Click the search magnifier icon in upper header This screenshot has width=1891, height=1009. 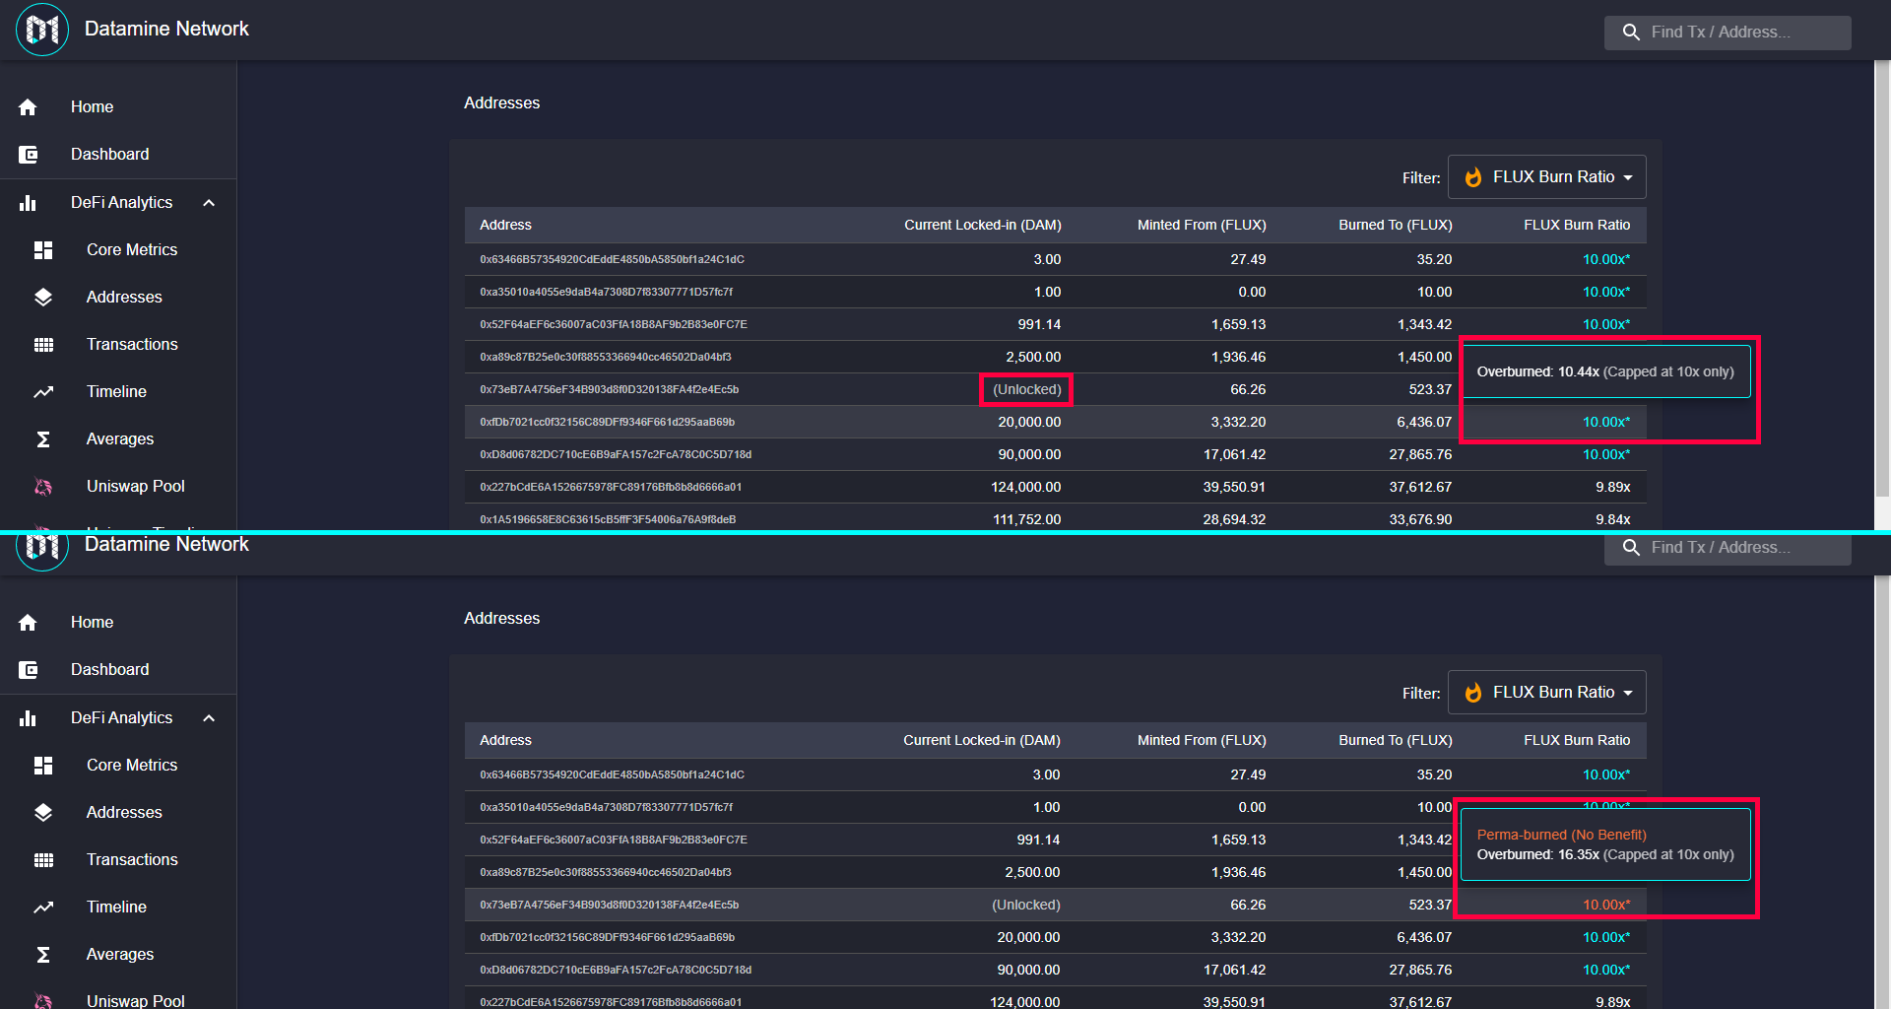tap(1631, 33)
